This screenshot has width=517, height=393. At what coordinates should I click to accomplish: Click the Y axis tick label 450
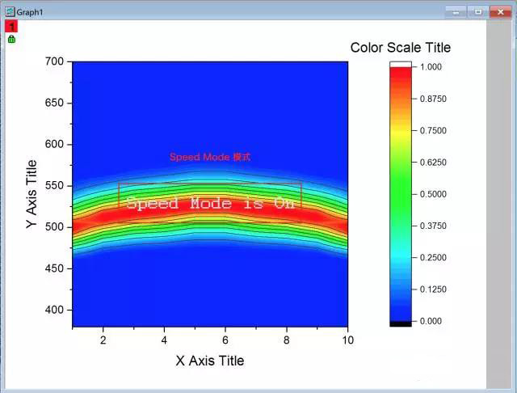coord(54,268)
